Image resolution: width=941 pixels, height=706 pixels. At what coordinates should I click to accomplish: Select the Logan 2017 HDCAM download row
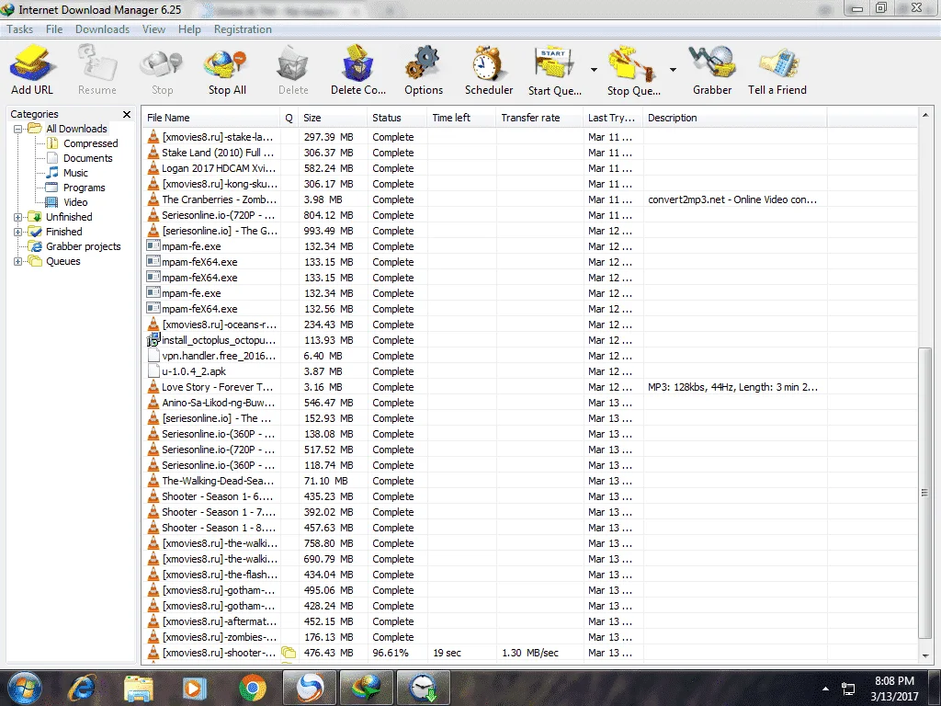click(531, 168)
